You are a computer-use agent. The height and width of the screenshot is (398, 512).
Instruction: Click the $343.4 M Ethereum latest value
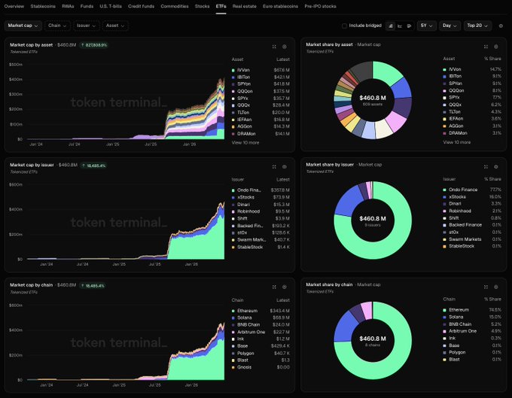click(280, 311)
